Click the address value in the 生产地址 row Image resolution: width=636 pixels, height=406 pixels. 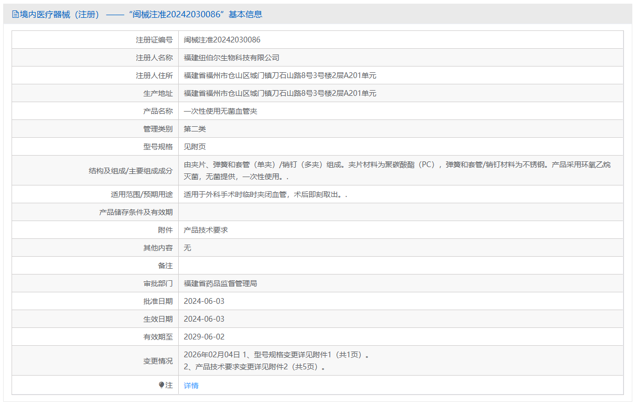point(280,93)
